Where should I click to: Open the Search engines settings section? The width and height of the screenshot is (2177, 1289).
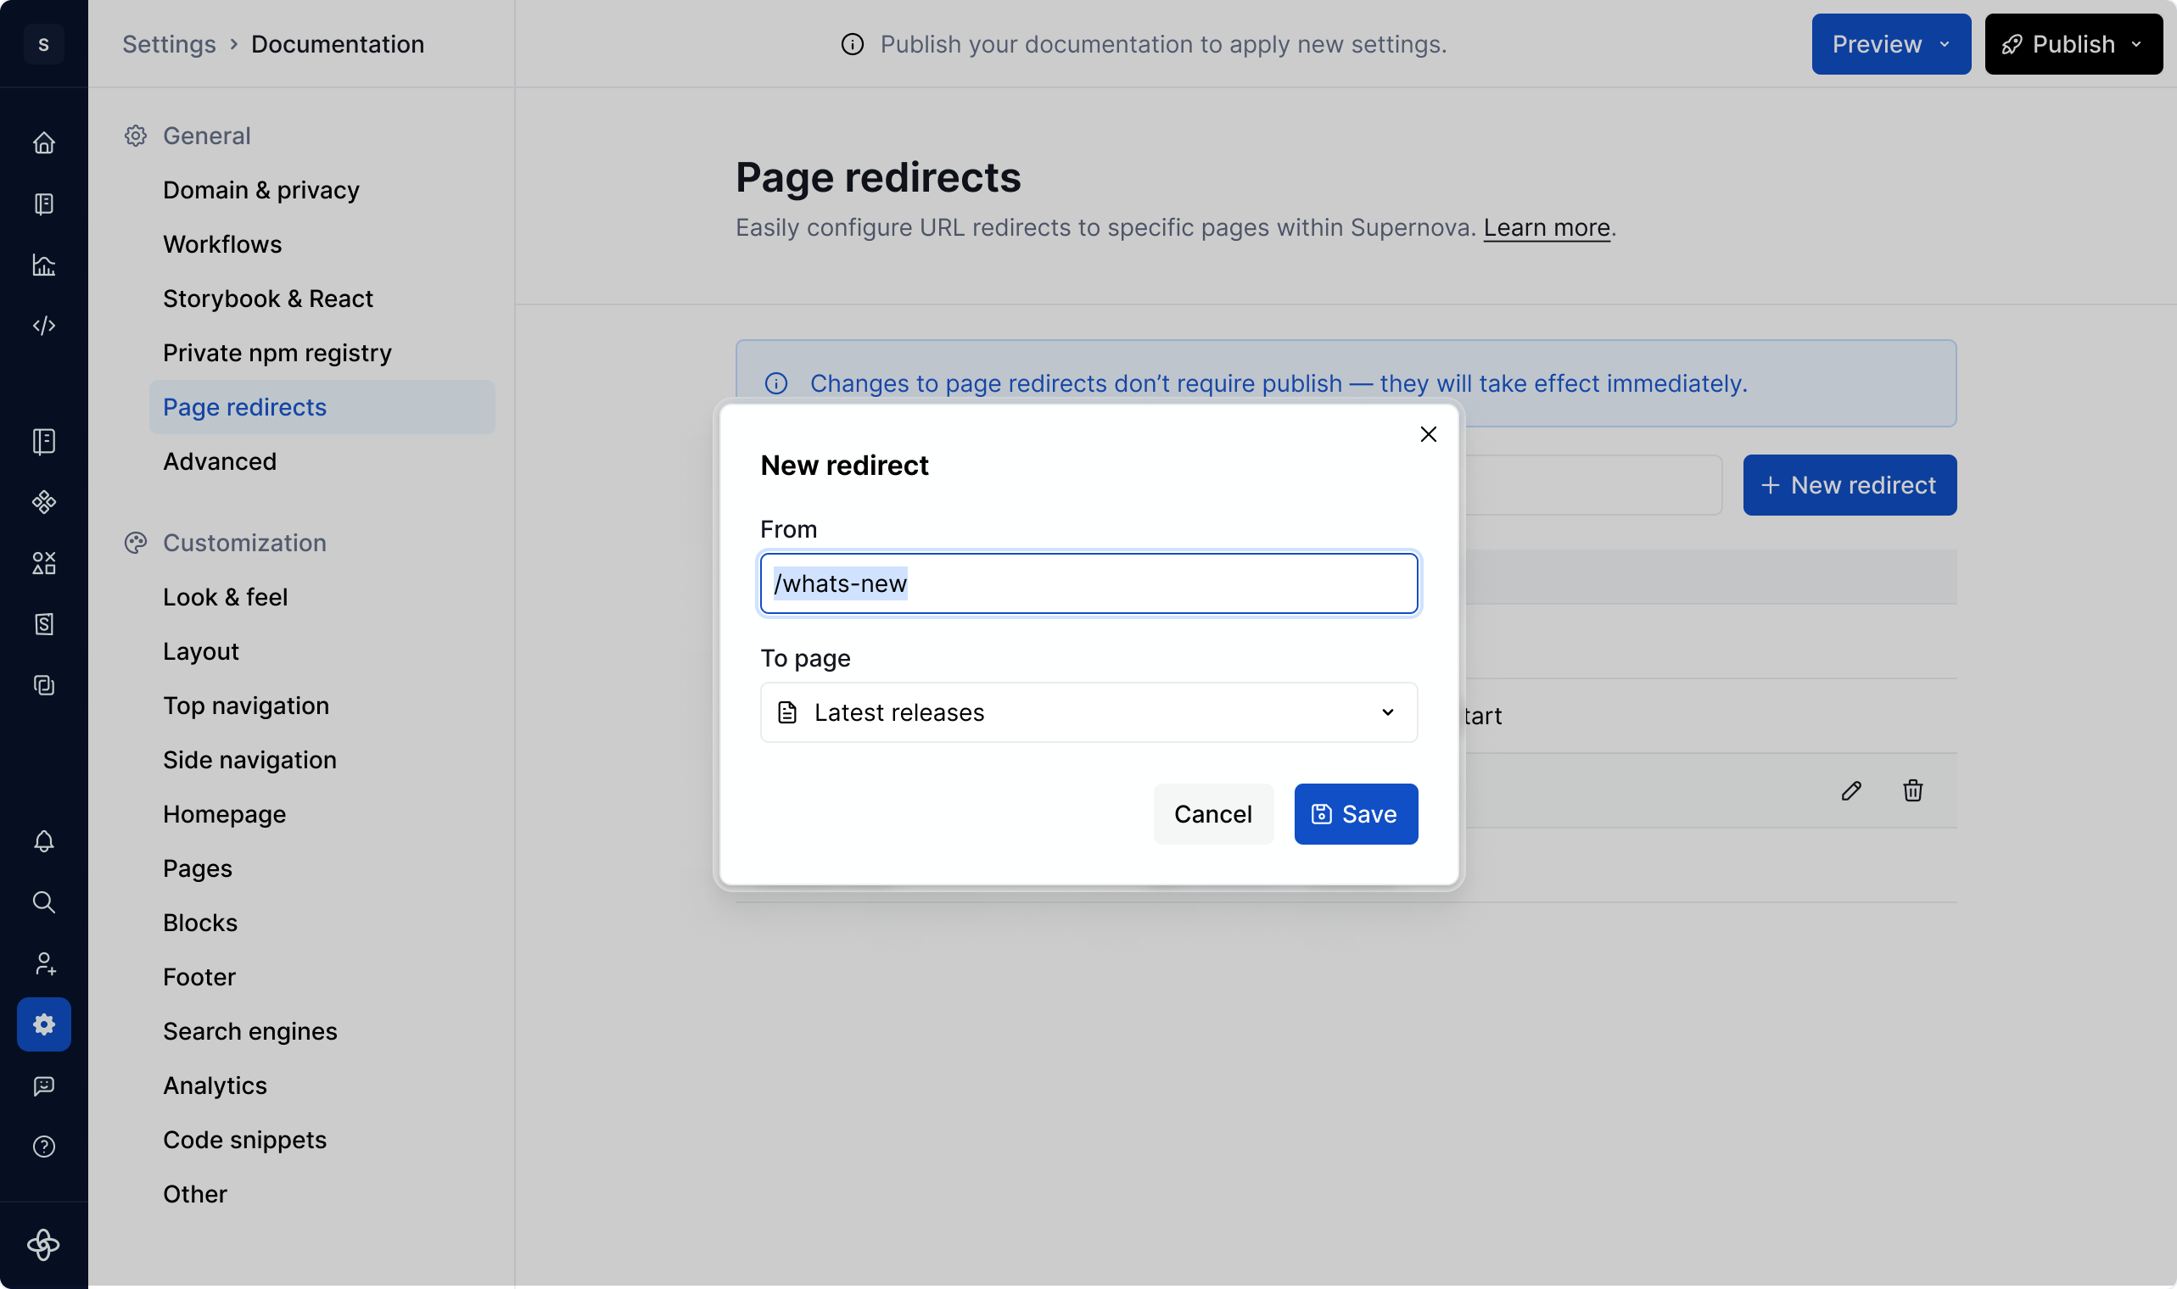(250, 1031)
